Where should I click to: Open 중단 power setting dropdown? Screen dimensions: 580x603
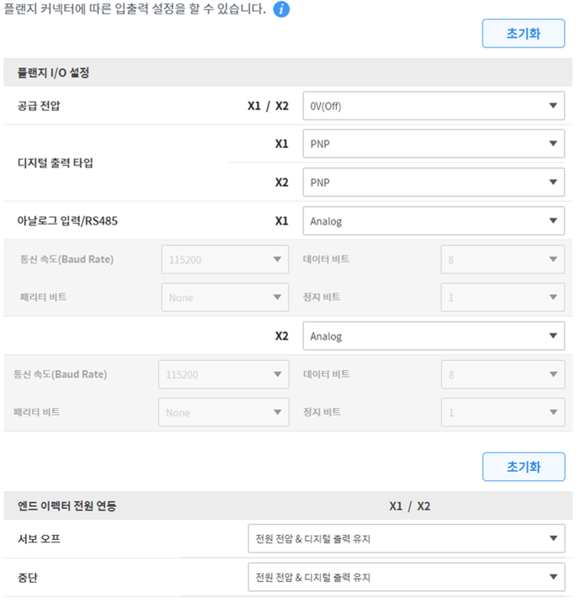406,577
